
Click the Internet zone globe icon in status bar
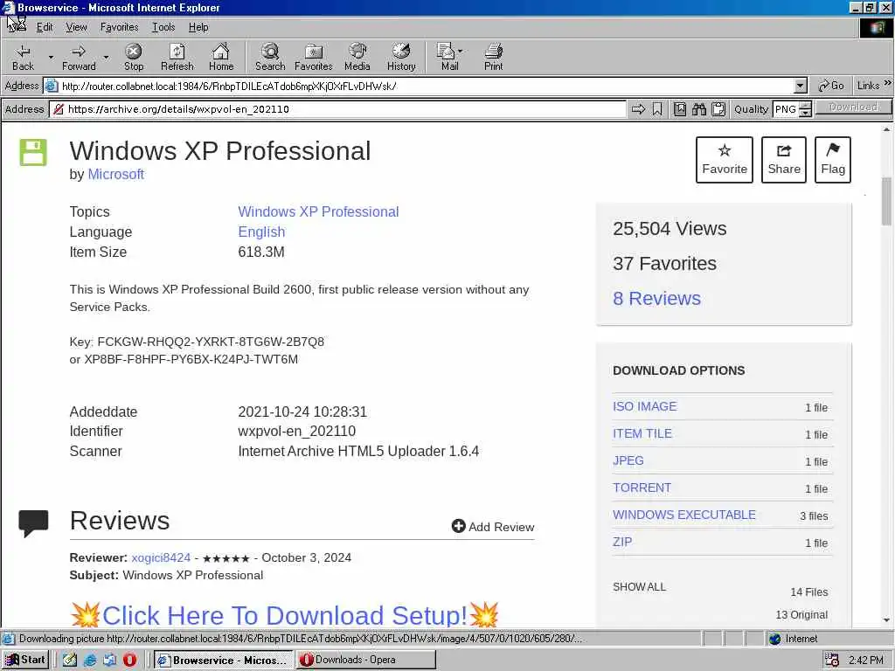click(774, 639)
